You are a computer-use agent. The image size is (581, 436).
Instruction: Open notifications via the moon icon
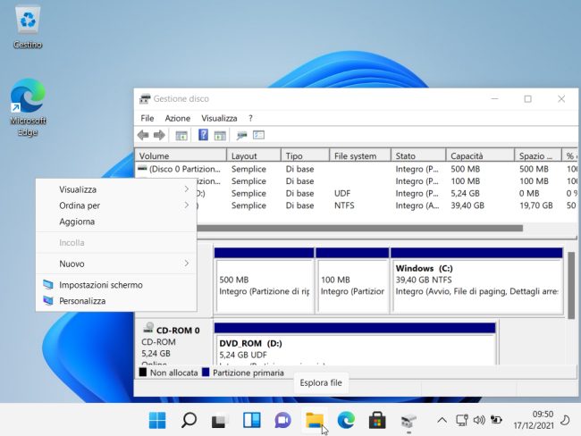(565, 420)
